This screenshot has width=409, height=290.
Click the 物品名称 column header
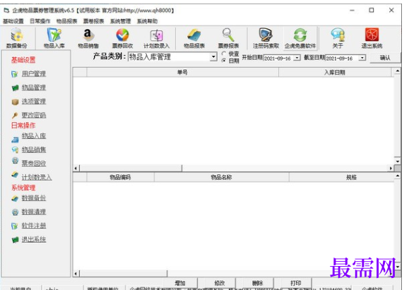222,177
